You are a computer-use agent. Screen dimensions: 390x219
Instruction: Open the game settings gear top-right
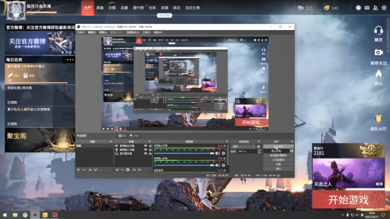tap(384, 8)
